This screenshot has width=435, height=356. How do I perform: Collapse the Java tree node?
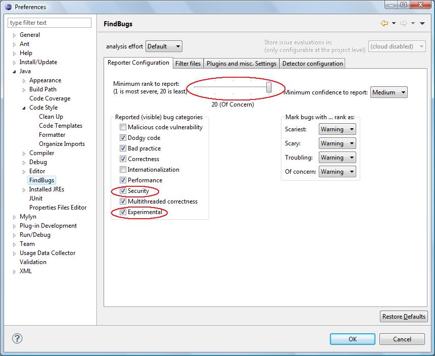pos(15,72)
